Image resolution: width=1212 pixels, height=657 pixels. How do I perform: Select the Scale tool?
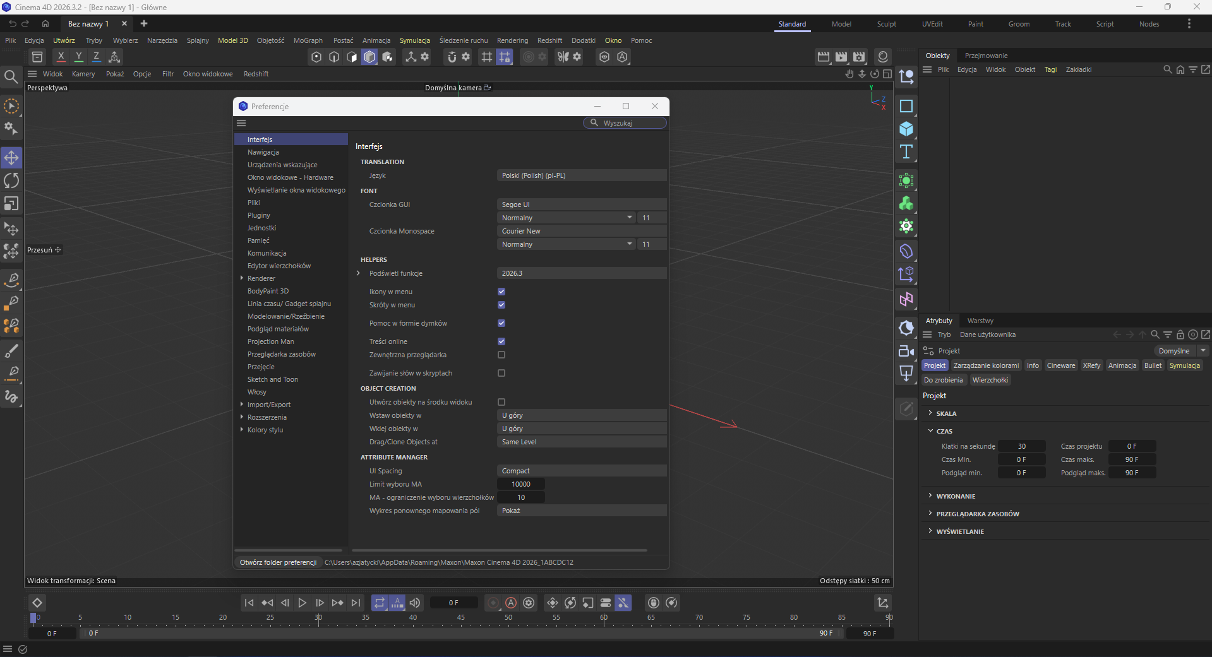tap(11, 204)
